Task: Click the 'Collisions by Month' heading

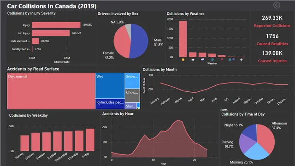Action: pyautogui.click(x=159, y=70)
